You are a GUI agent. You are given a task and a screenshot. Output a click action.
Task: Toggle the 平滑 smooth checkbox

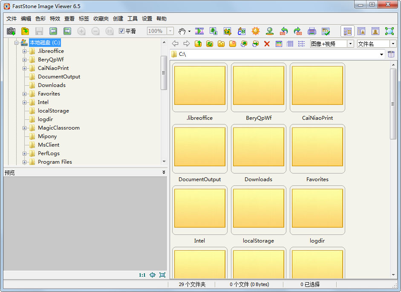tap(122, 31)
